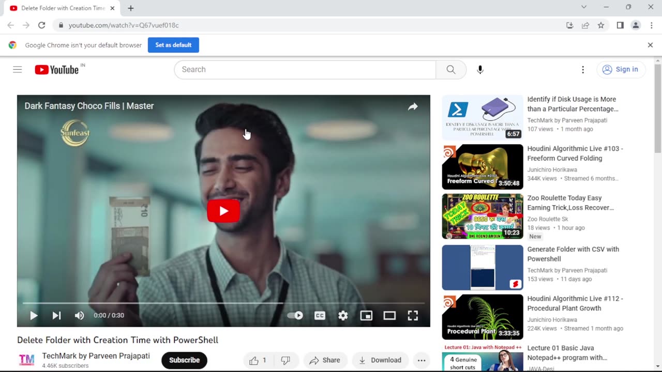Open Chrome tab search chevron
The height and width of the screenshot is (372, 662).
(x=584, y=7)
